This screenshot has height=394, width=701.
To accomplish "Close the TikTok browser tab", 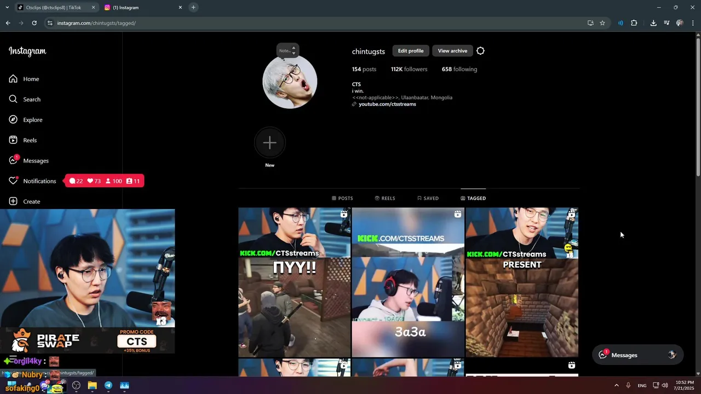I will coord(93,7).
